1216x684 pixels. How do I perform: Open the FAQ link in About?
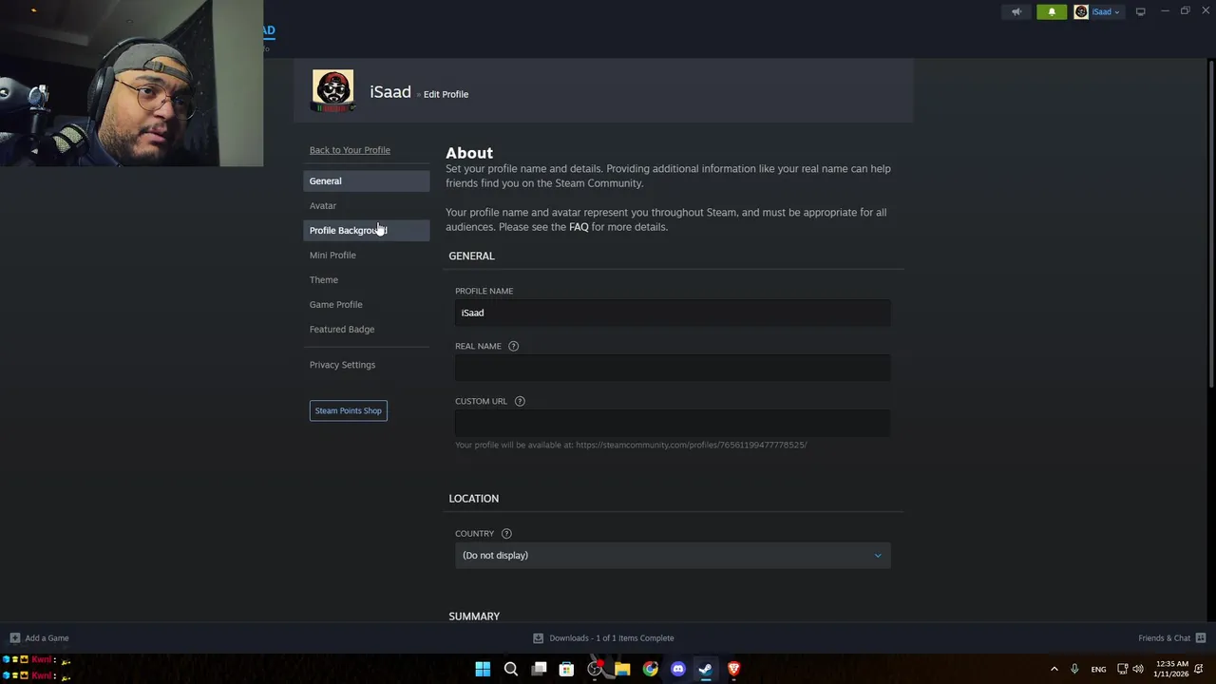579,227
